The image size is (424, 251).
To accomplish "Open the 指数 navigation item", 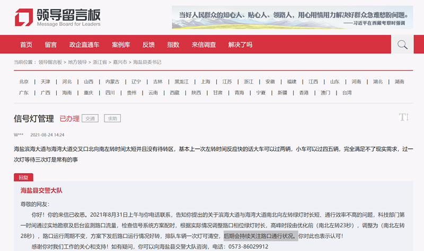I will [173, 44].
